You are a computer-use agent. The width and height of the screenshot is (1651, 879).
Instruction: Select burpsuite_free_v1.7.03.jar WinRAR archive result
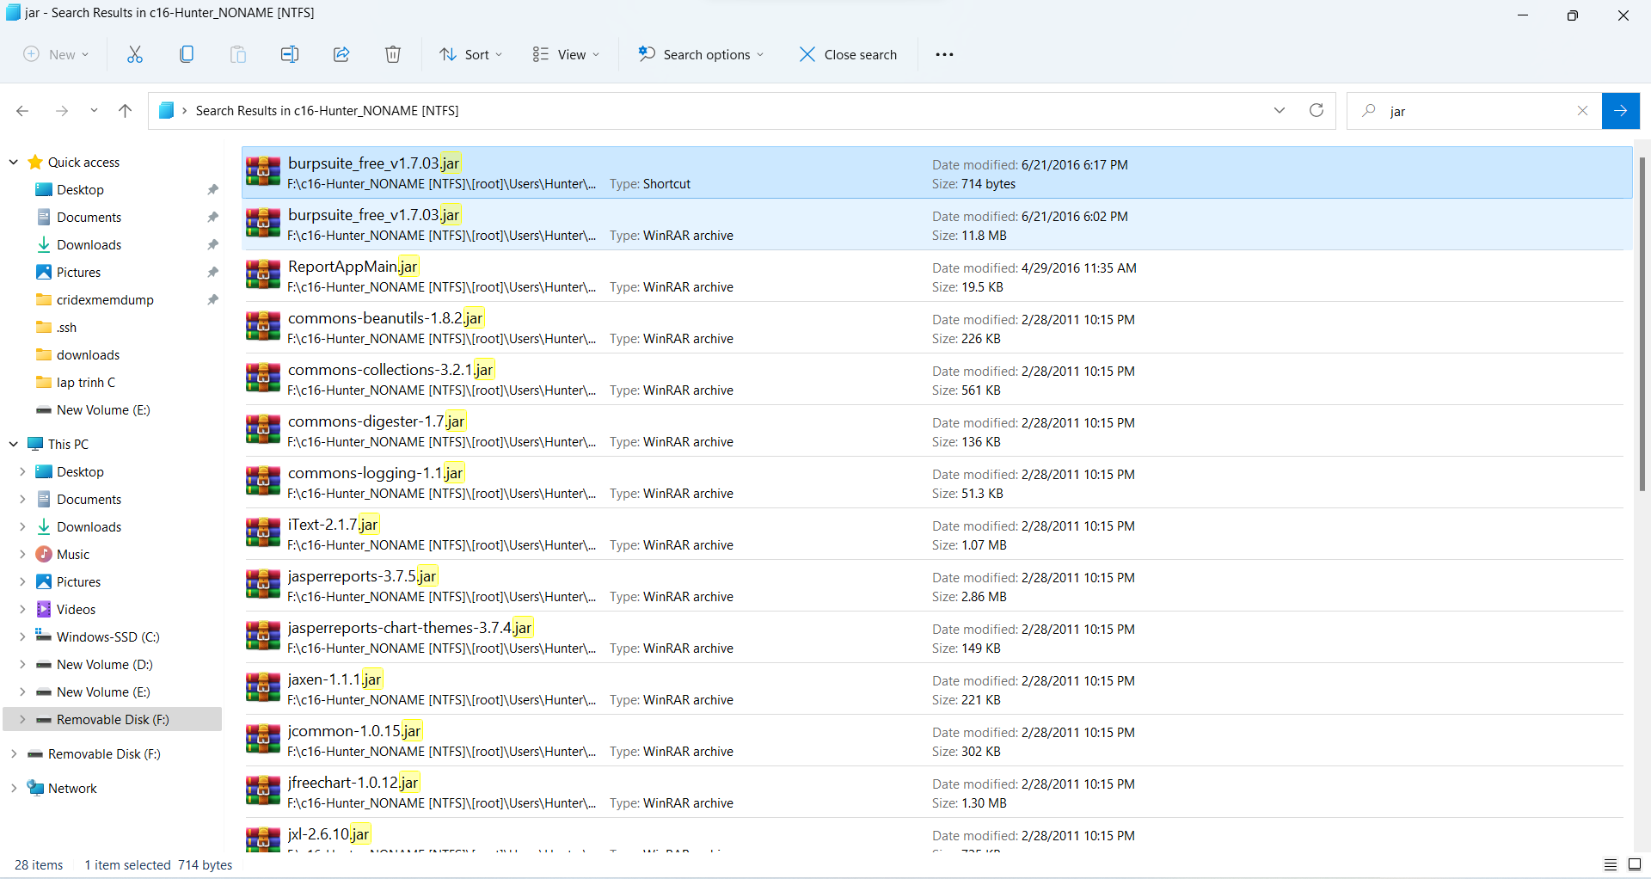[936, 224]
